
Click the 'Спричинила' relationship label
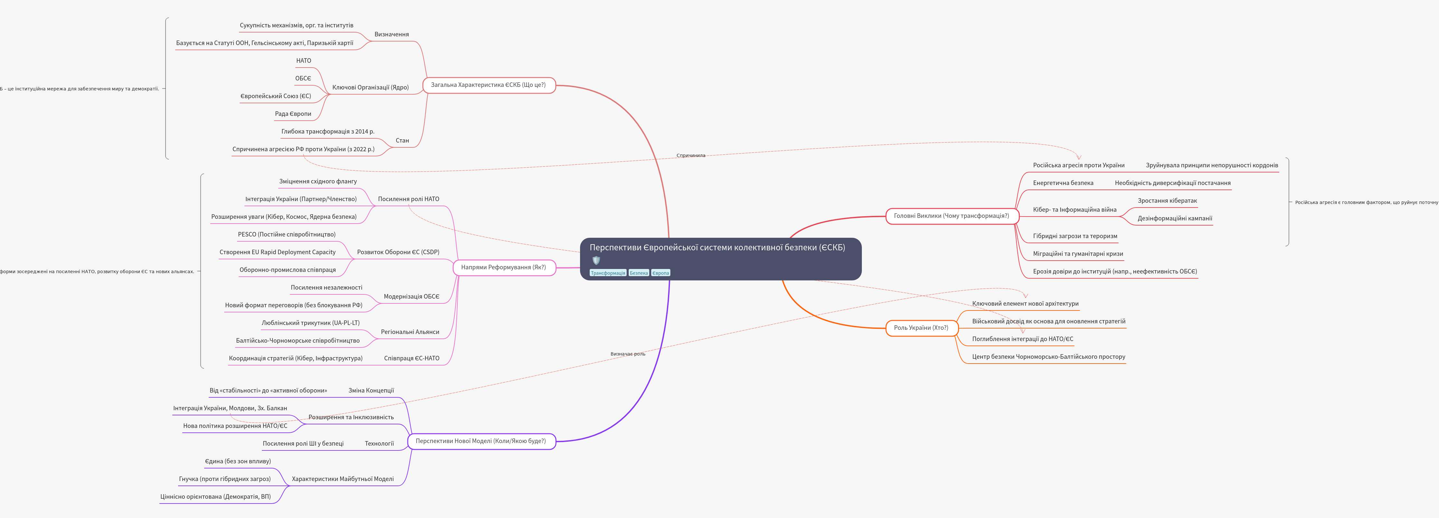coord(691,156)
